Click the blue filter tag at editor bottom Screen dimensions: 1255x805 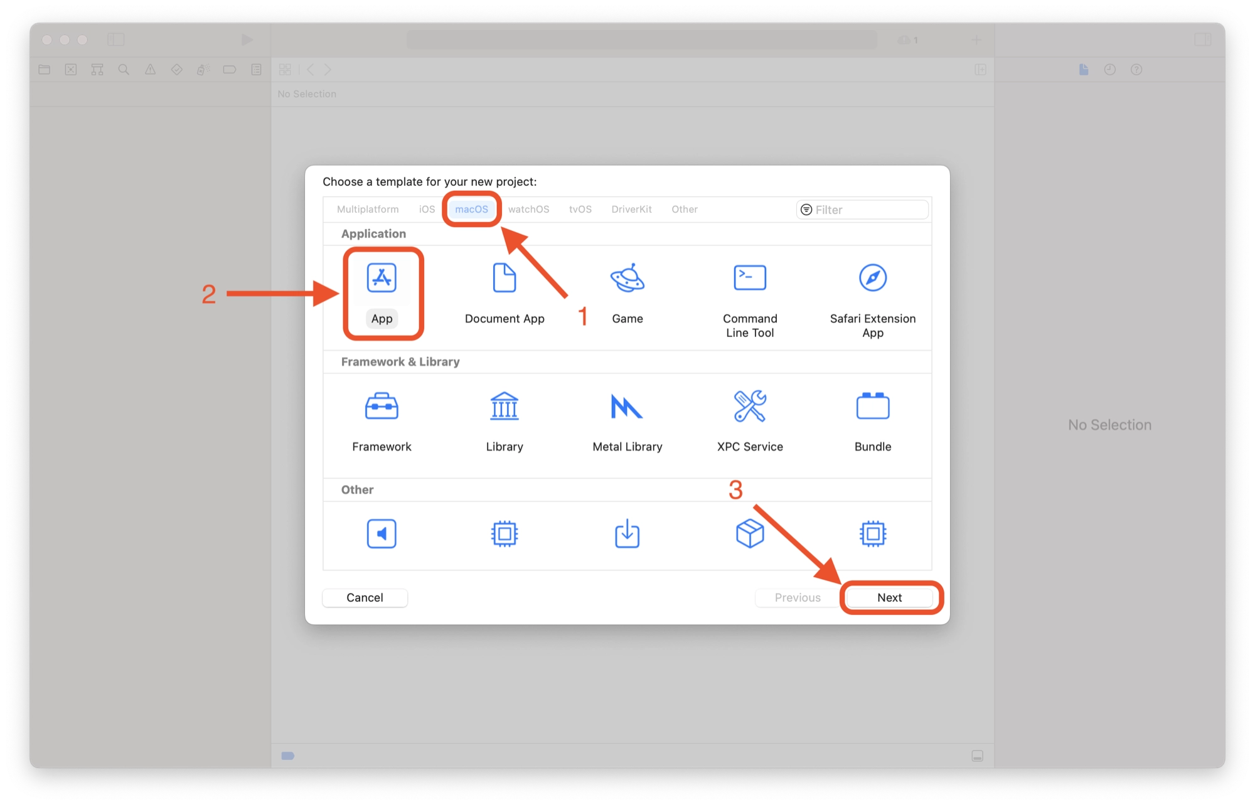point(288,755)
